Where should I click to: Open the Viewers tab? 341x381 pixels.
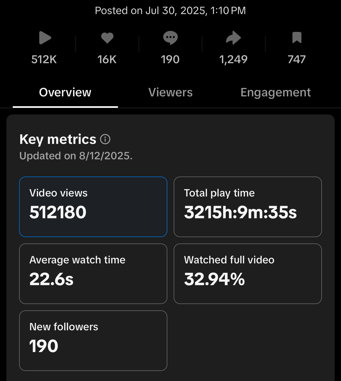click(170, 92)
